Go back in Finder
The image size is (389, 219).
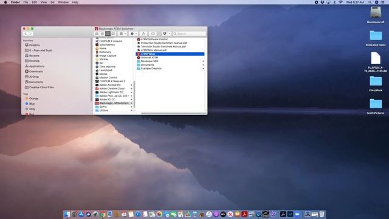[x=26, y=33]
